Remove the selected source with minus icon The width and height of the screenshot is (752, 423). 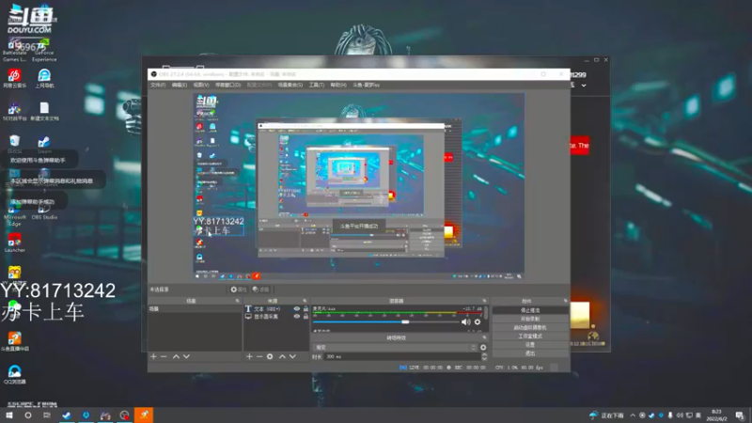[259, 356]
